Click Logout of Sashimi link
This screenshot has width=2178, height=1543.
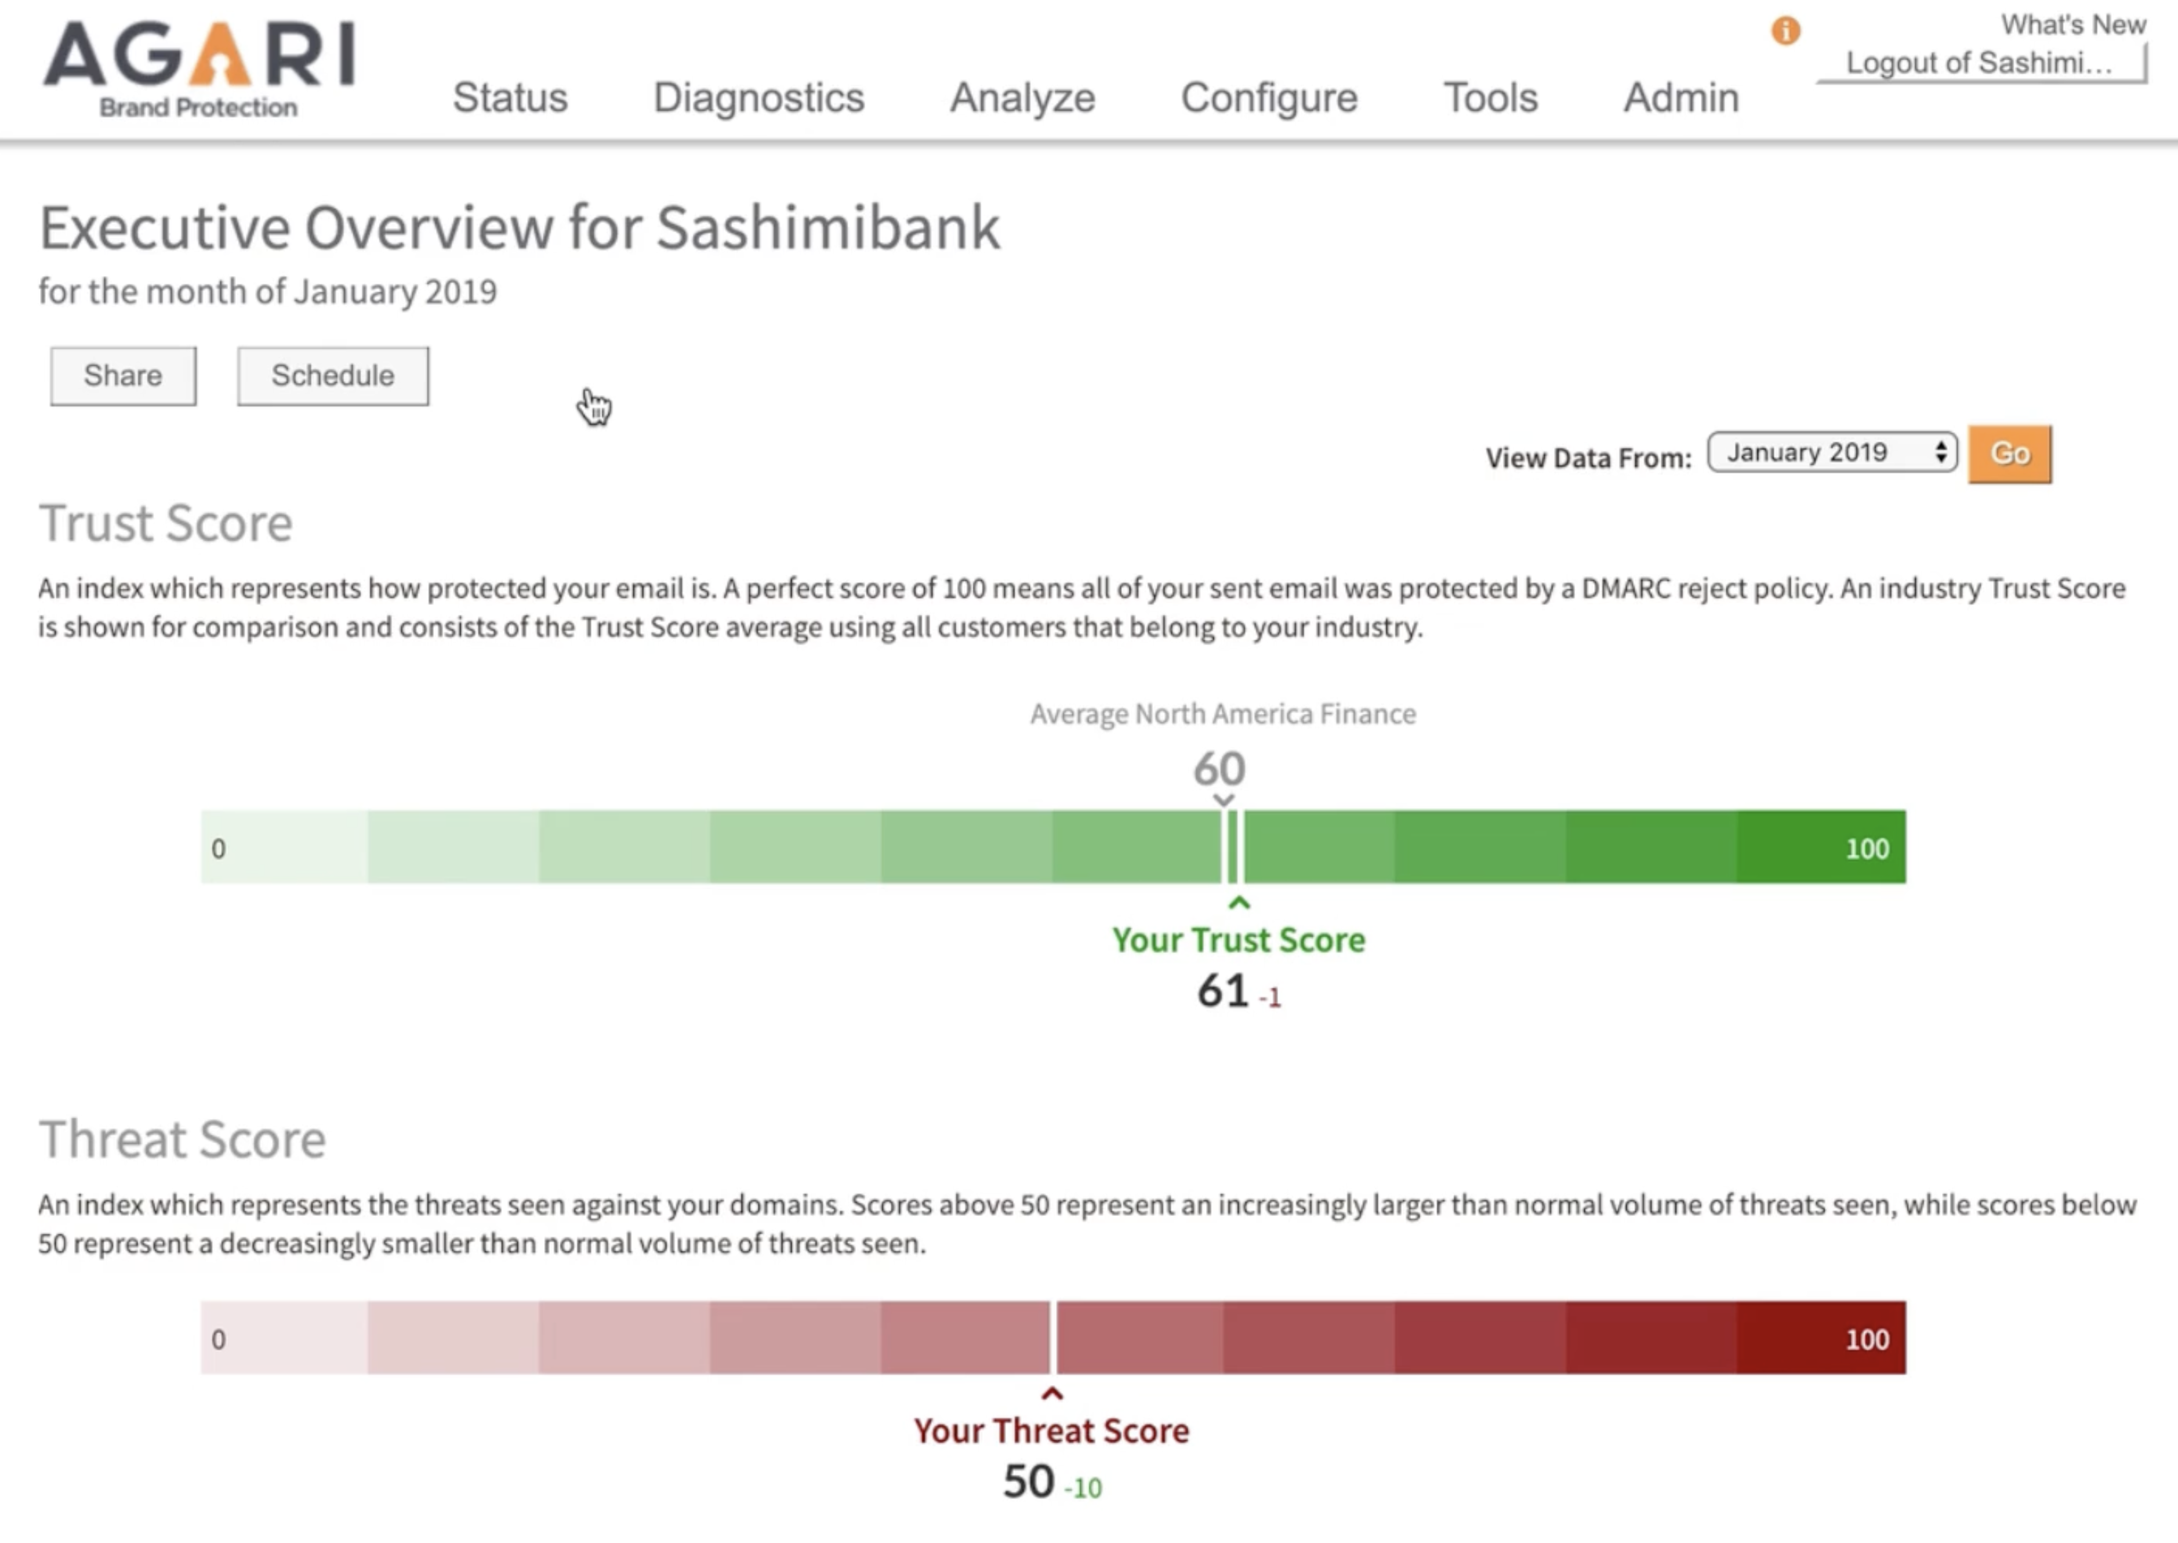(x=1979, y=64)
